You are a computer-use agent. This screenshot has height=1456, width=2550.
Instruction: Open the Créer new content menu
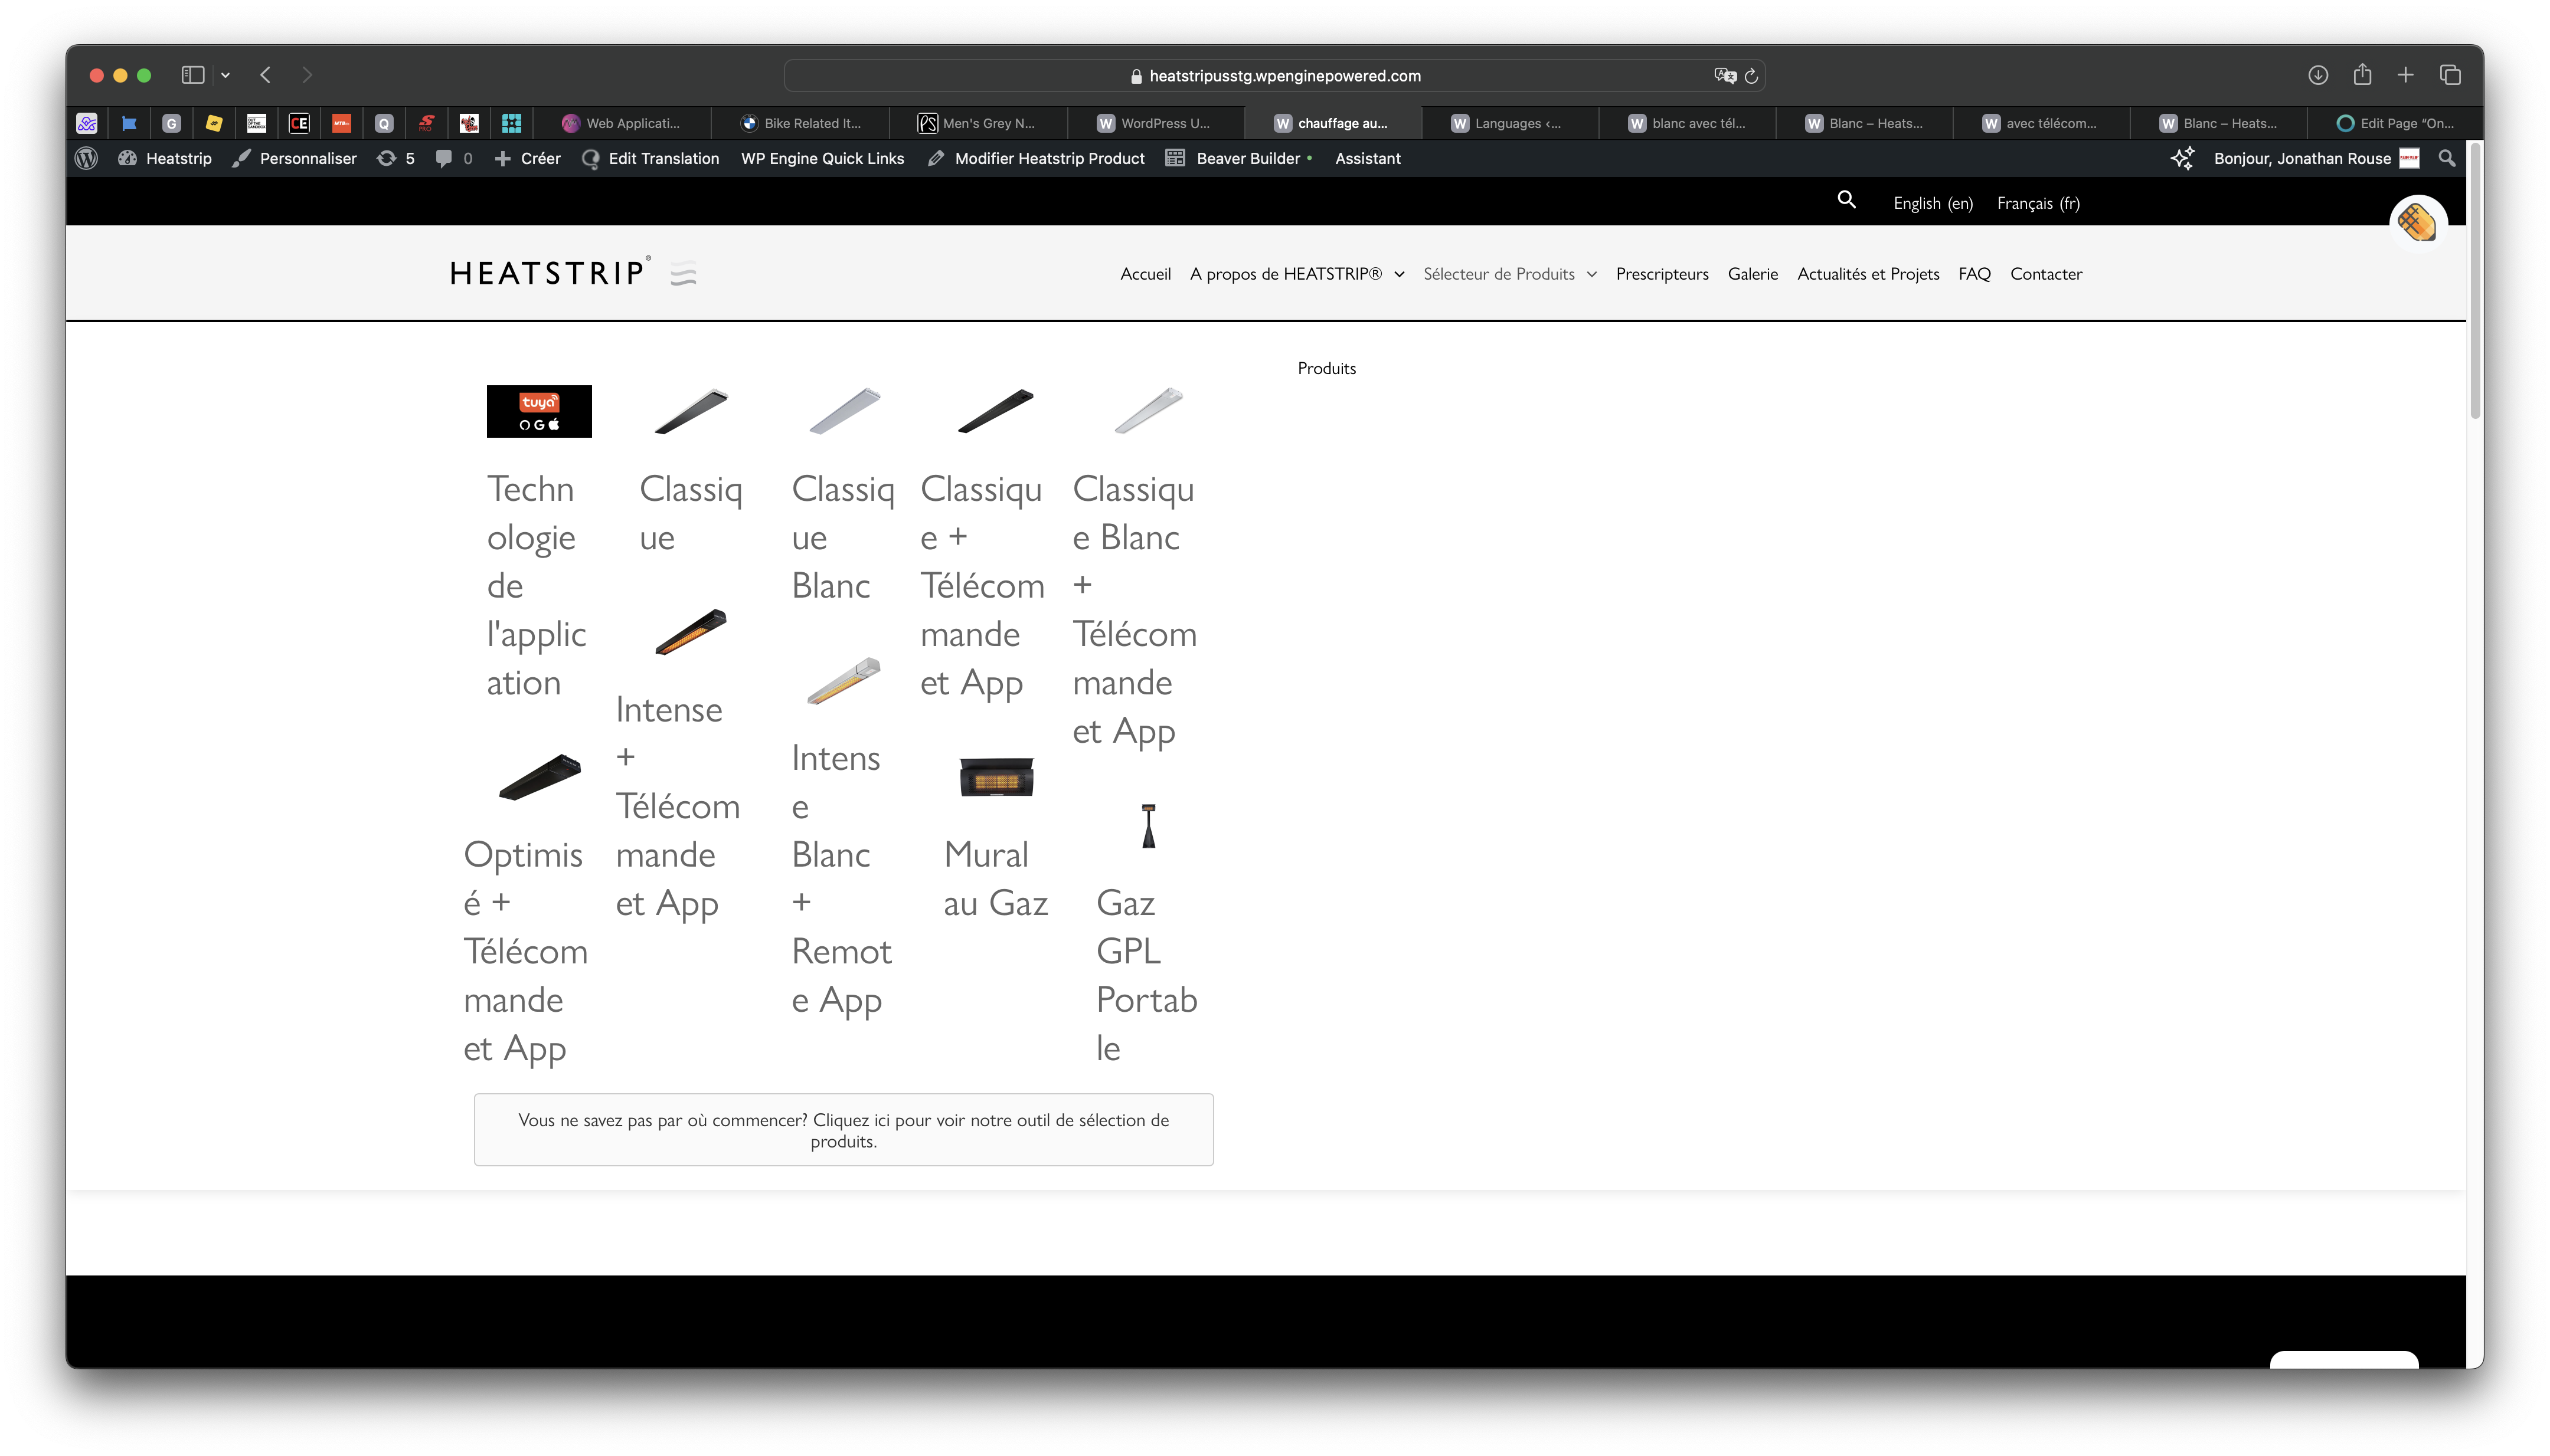click(527, 158)
